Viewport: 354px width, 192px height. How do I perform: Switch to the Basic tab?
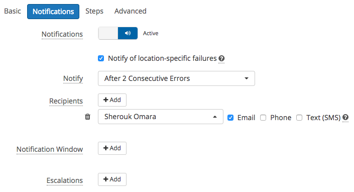coord(13,11)
